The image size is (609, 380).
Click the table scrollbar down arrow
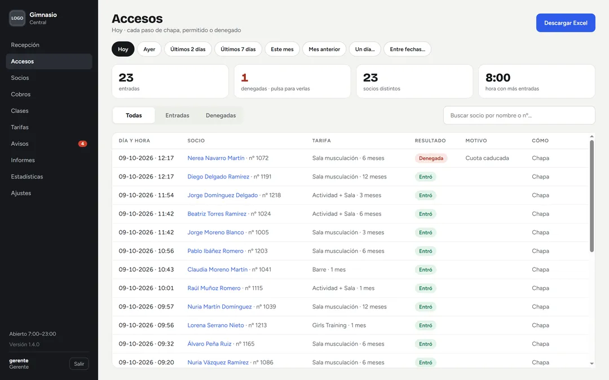click(x=592, y=363)
